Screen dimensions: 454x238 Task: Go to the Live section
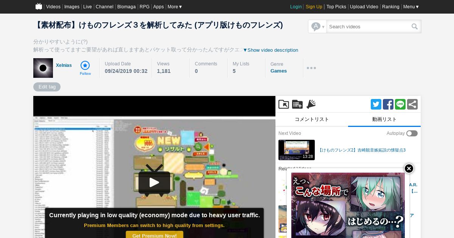tap(87, 7)
